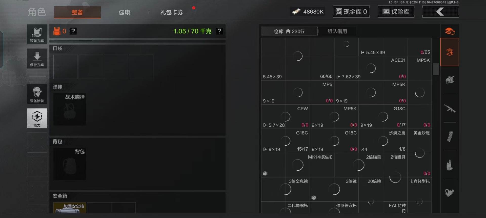This screenshot has height=218, width=486.
Task: Open the 装备涂装 equipment skin icon
Action: click(37, 94)
